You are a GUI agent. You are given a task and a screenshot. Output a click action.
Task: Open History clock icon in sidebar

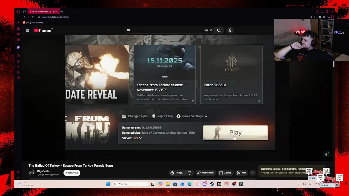(x=18, y=61)
